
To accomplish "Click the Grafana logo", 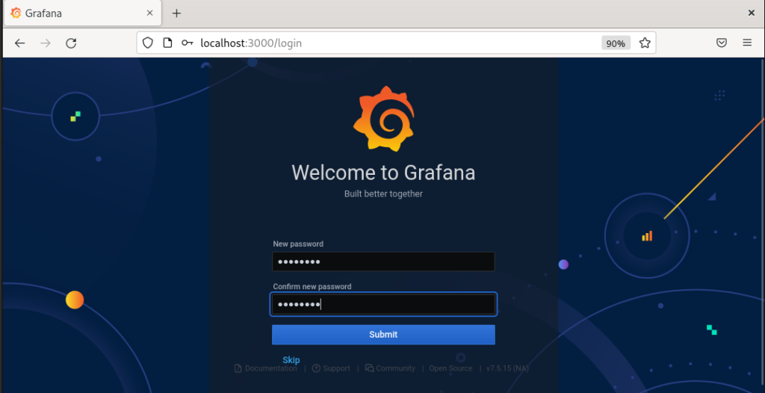I will click(x=383, y=119).
